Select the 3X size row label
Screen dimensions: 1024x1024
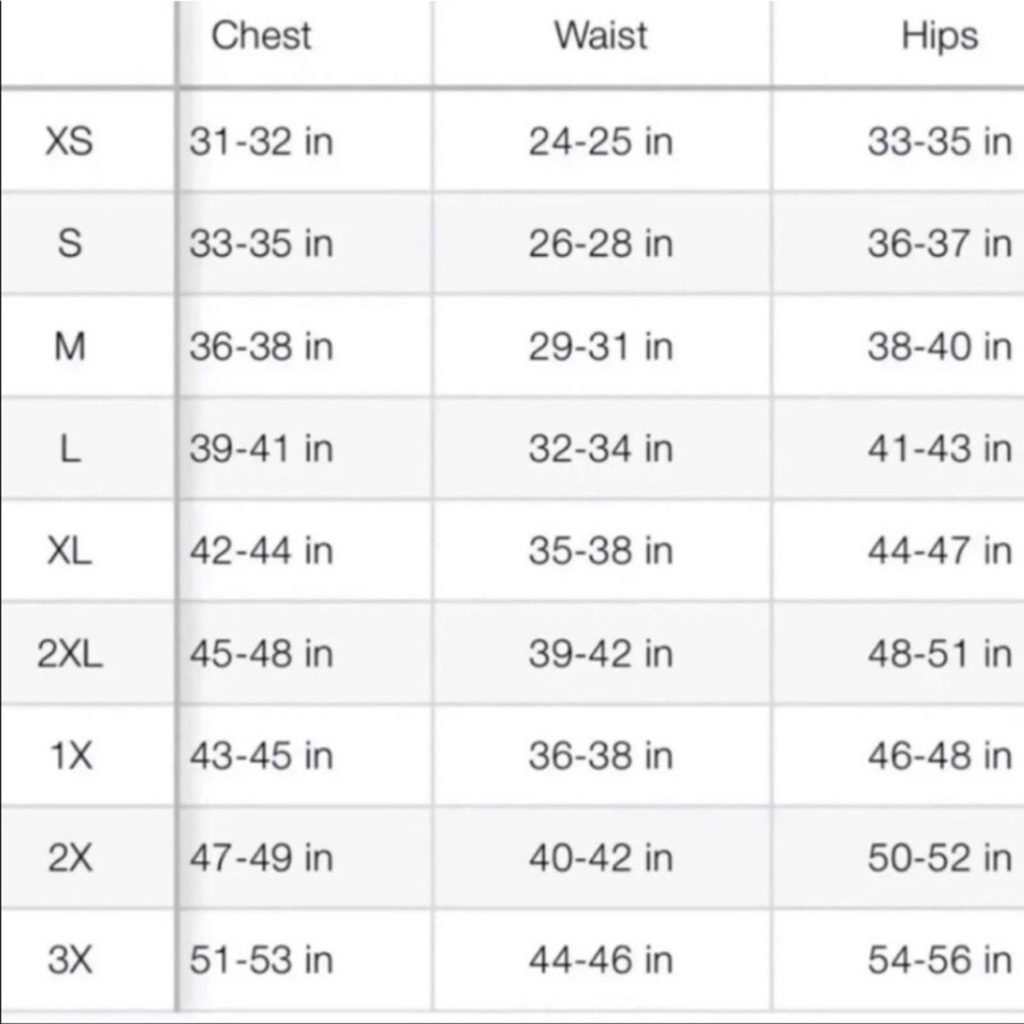[x=70, y=960]
